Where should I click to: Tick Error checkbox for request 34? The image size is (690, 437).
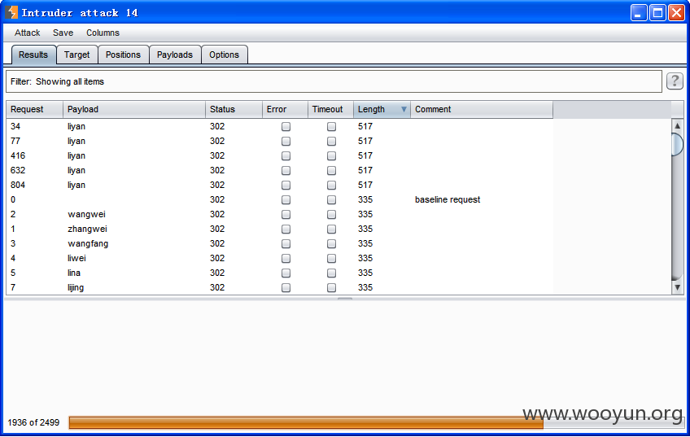click(286, 126)
